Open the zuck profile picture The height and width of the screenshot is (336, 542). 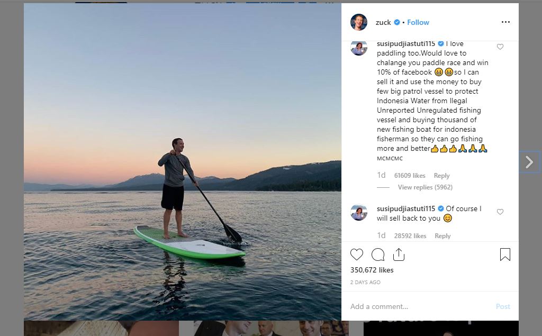359,22
